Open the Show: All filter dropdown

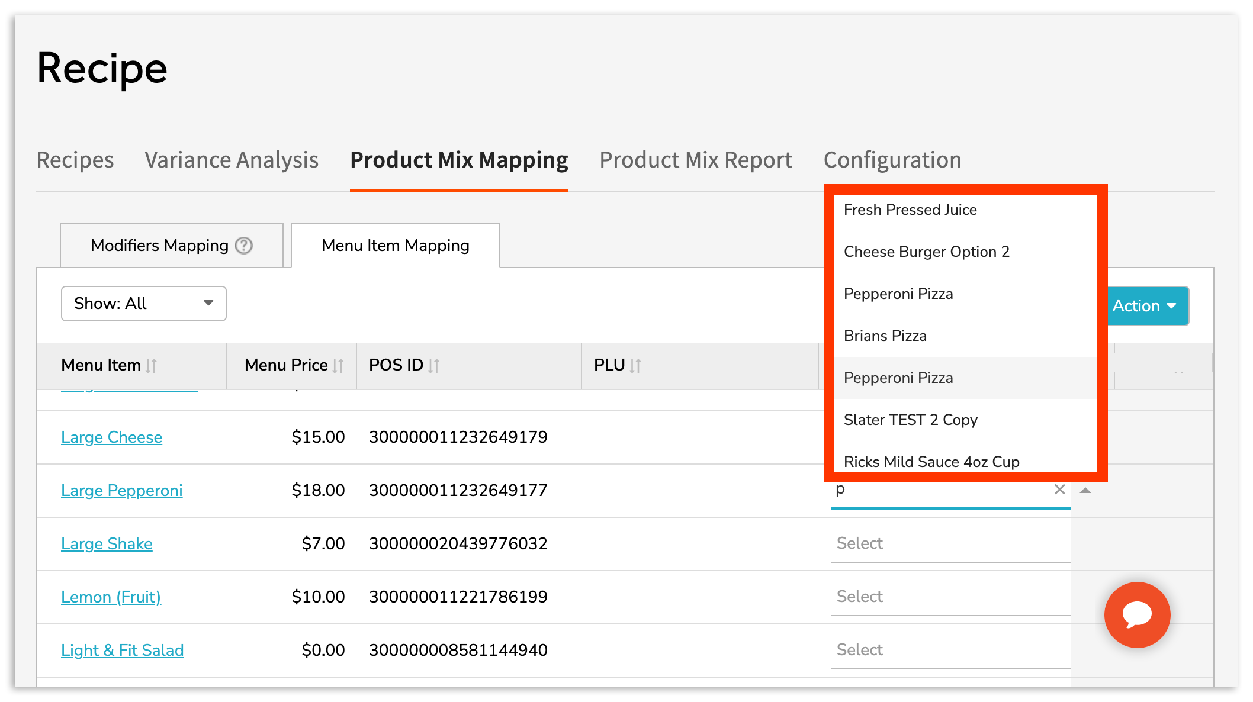143,304
